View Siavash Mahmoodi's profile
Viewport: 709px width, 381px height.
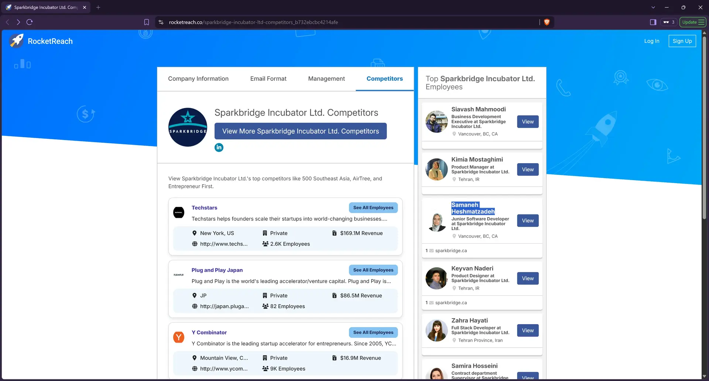[528, 122]
